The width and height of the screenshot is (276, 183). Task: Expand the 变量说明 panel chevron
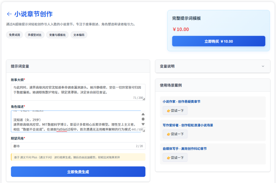coord(263,66)
